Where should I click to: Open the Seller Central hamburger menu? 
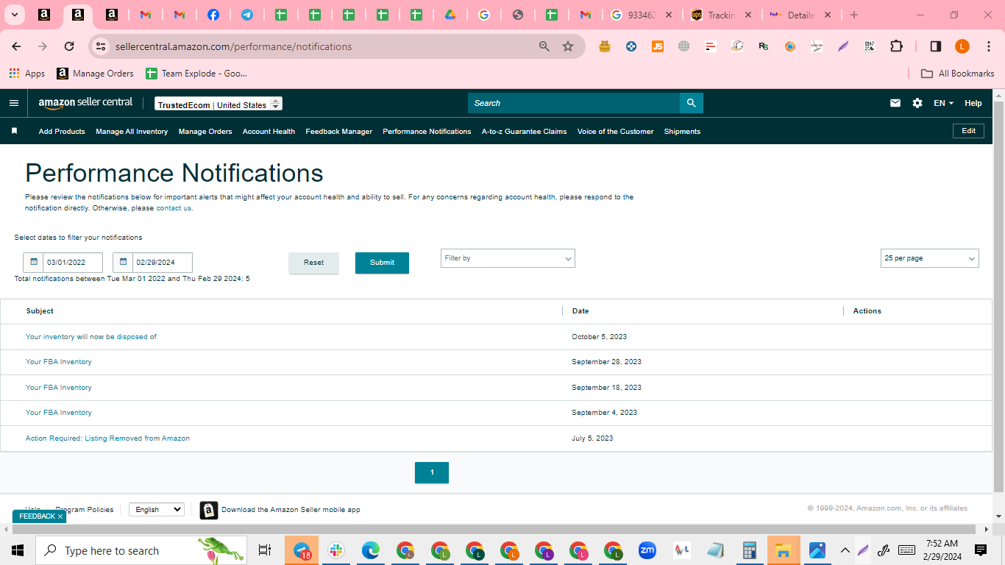coord(13,103)
